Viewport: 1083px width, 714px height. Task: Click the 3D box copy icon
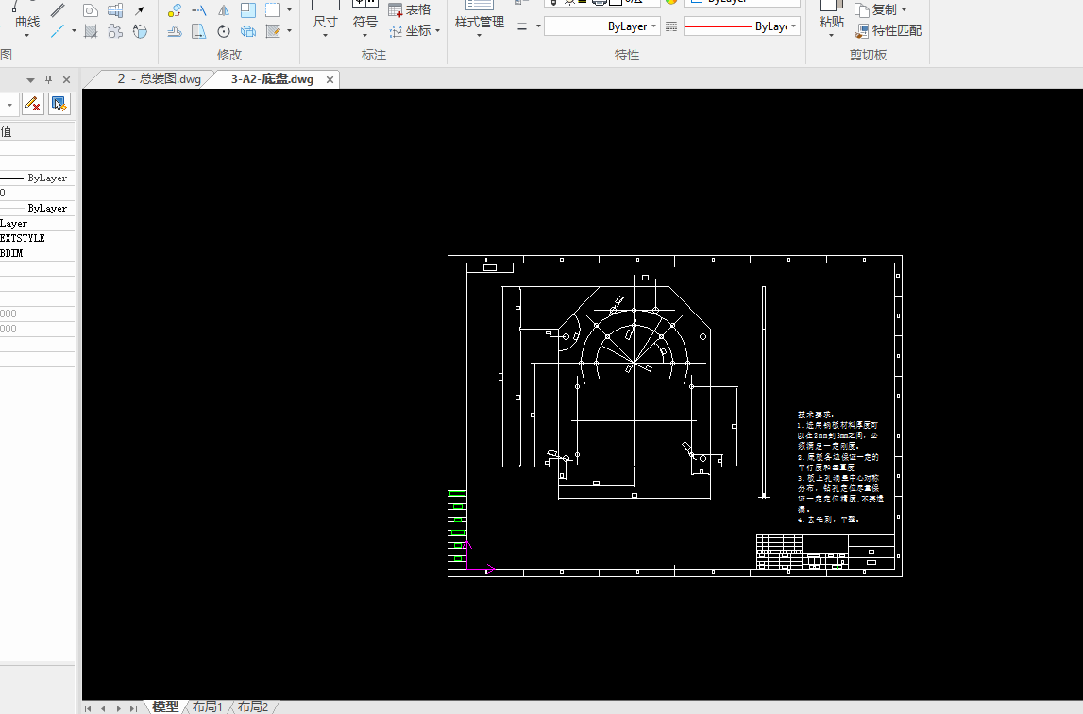pyautogui.click(x=248, y=31)
